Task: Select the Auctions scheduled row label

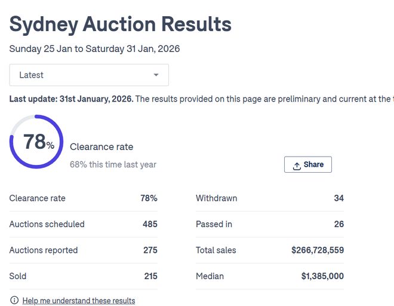Action: 47,224
